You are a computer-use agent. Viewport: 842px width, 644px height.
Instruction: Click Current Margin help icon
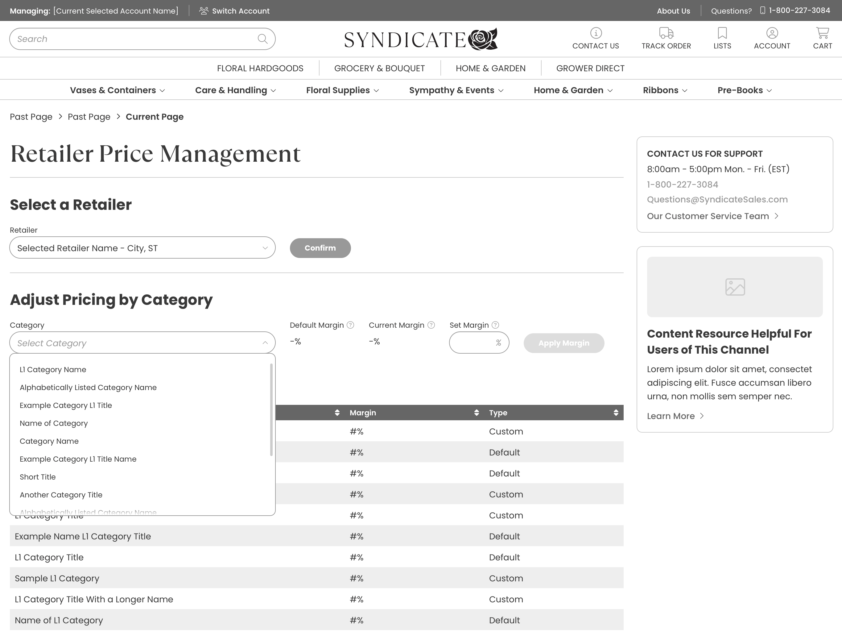(431, 325)
